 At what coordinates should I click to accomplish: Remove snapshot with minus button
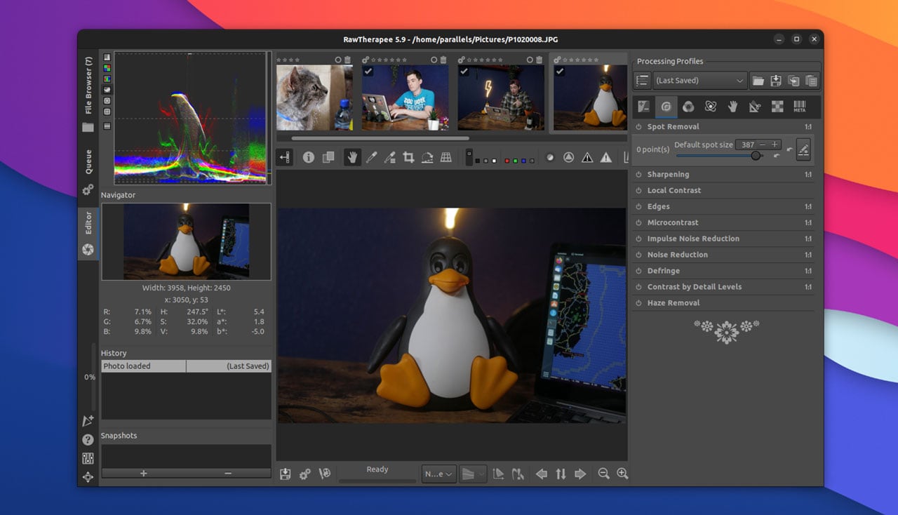(x=228, y=474)
